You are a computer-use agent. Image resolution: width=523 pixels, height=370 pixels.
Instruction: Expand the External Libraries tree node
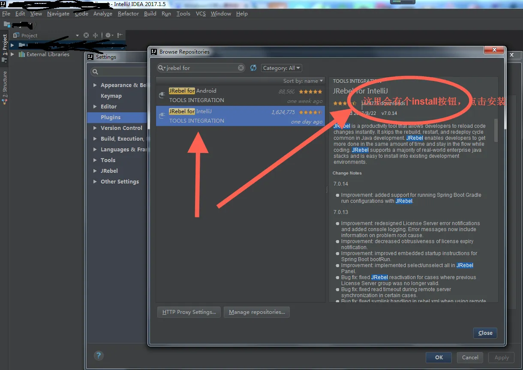[12, 54]
